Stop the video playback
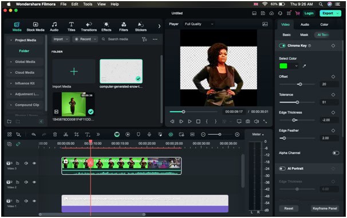This screenshot has height=218, width=347. click(198, 121)
